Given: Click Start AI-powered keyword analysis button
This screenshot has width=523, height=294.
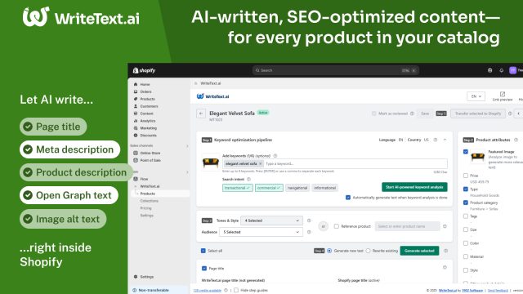Looking at the screenshot, I should tap(414, 187).
